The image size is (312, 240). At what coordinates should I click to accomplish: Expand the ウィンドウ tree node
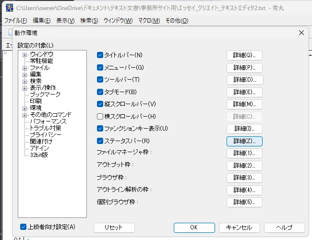click(x=24, y=55)
